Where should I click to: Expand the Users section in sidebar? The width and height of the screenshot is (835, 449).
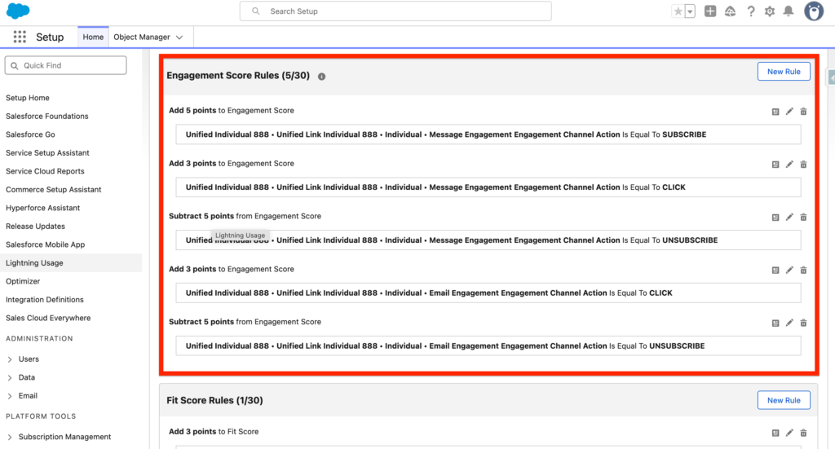[x=10, y=359]
